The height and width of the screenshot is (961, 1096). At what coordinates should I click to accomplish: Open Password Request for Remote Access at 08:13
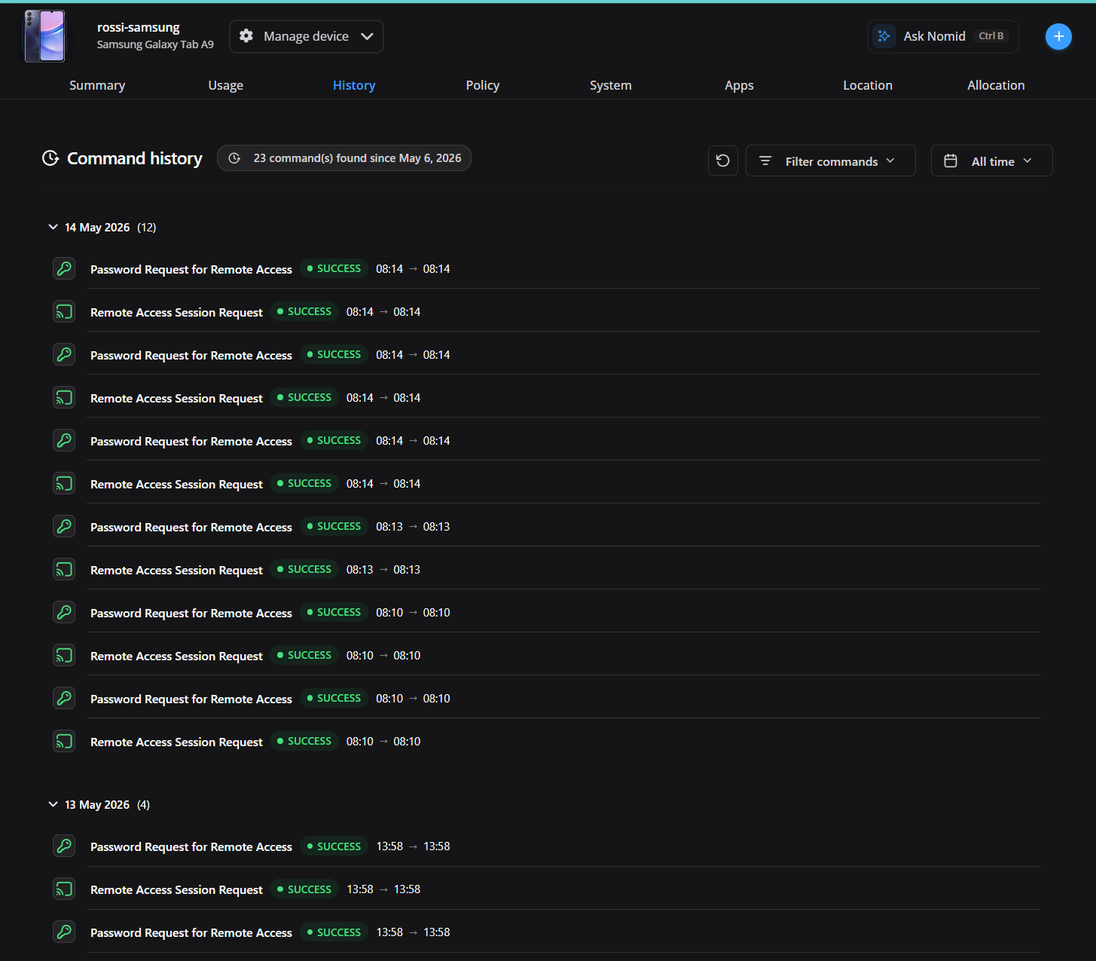pyautogui.click(x=191, y=527)
